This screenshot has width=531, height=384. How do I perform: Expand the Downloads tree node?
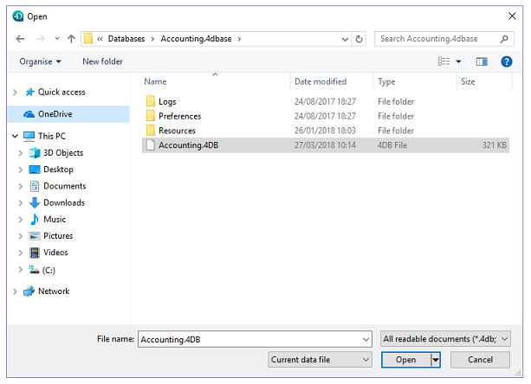pos(20,202)
